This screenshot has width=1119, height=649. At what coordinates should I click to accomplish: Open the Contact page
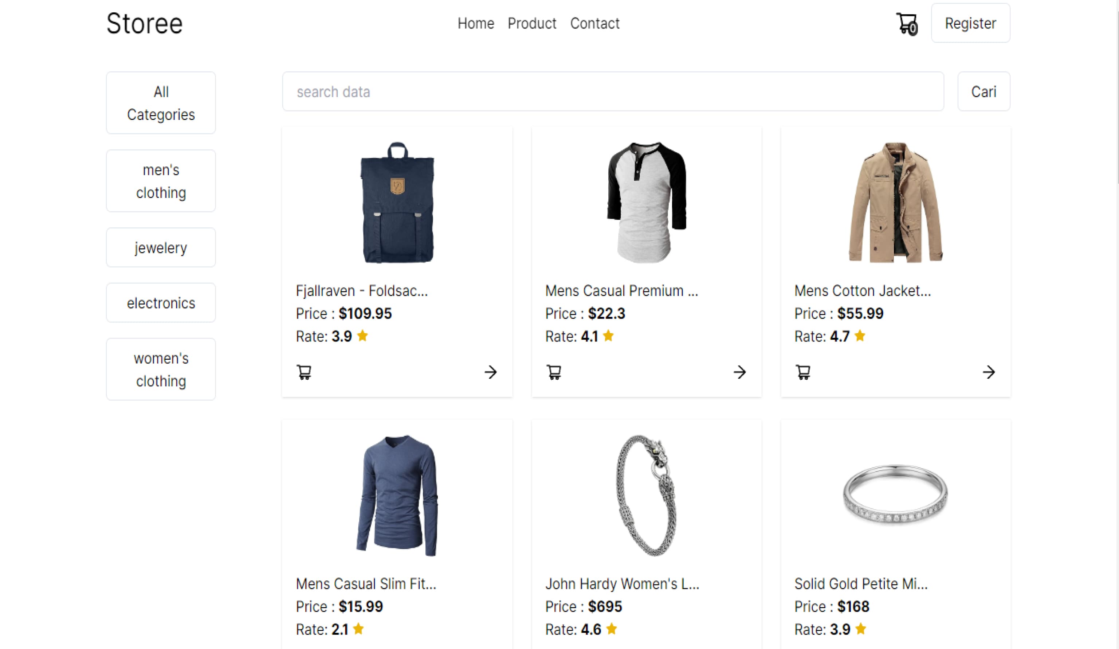pyautogui.click(x=595, y=24)
